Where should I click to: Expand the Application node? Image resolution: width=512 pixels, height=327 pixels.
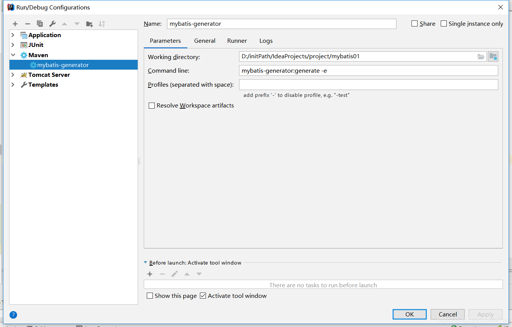(x=13, y=35)
